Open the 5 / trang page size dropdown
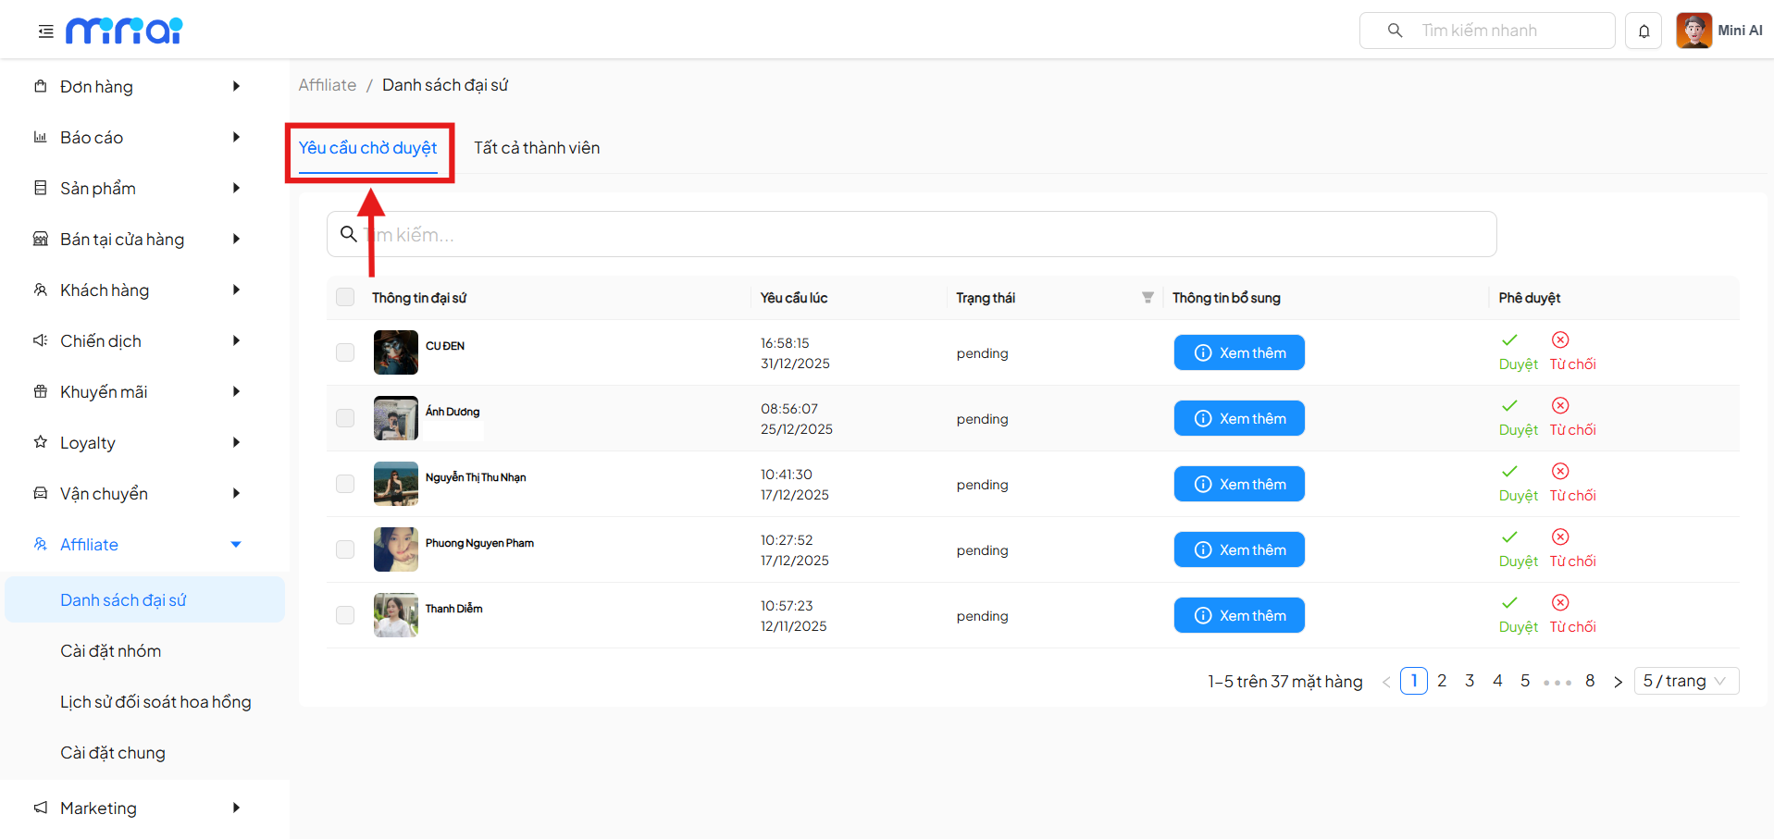Image resolution: width=1774 pixels, height=839 pixels. [x=1685, y=682]
